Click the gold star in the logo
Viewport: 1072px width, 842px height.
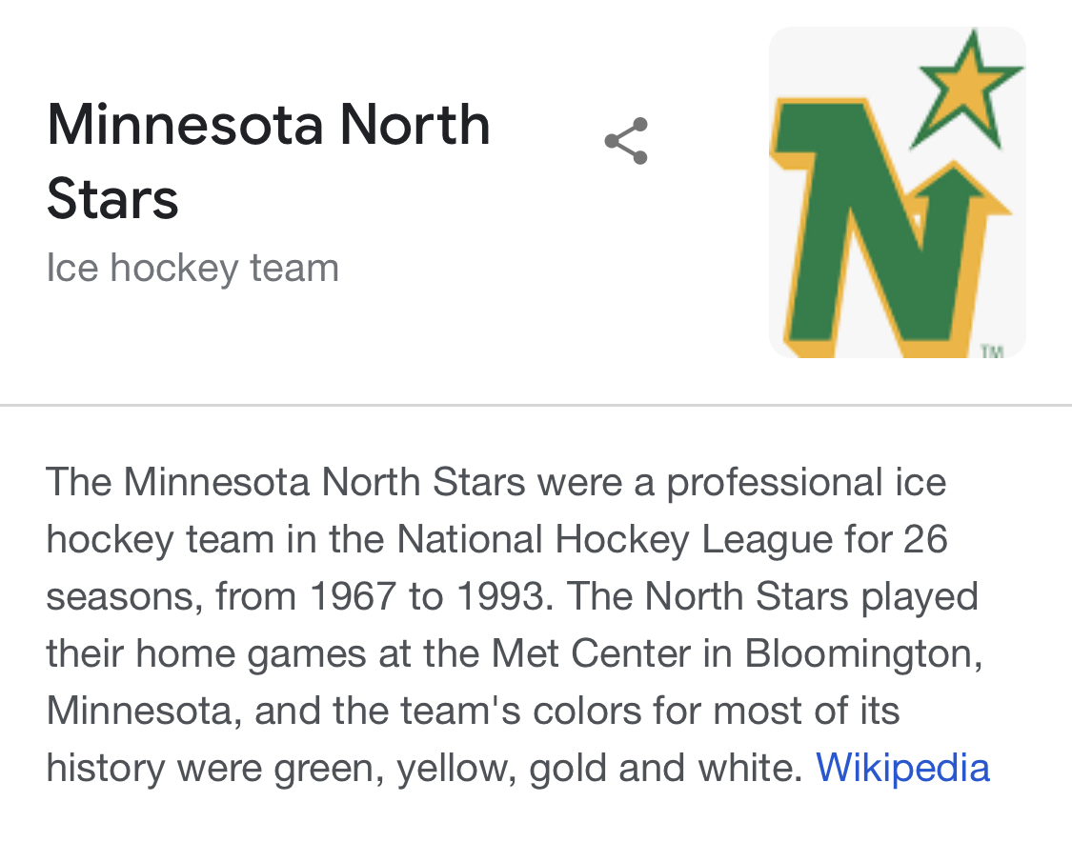[964, 88]
